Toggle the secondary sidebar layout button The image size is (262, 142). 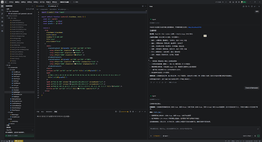(236, 2)
